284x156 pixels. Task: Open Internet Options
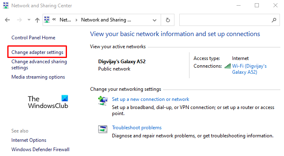point(29,140)
